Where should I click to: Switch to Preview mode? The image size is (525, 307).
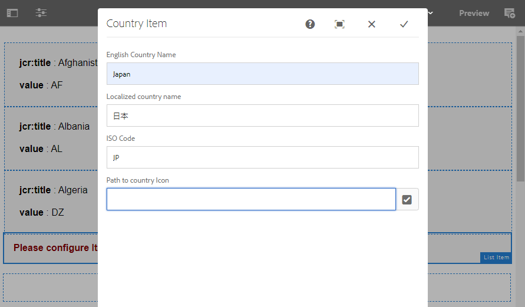(x=474, y=13)
